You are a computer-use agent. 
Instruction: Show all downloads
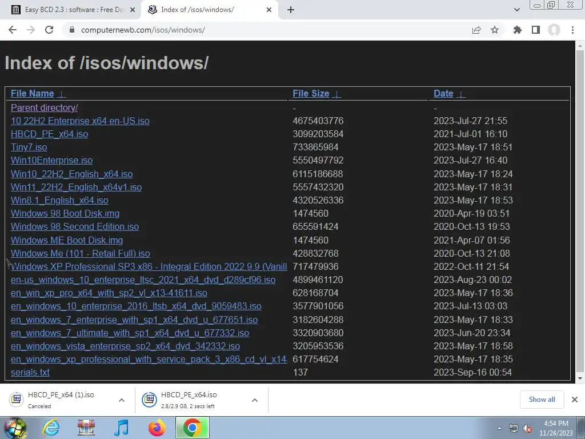542,400
